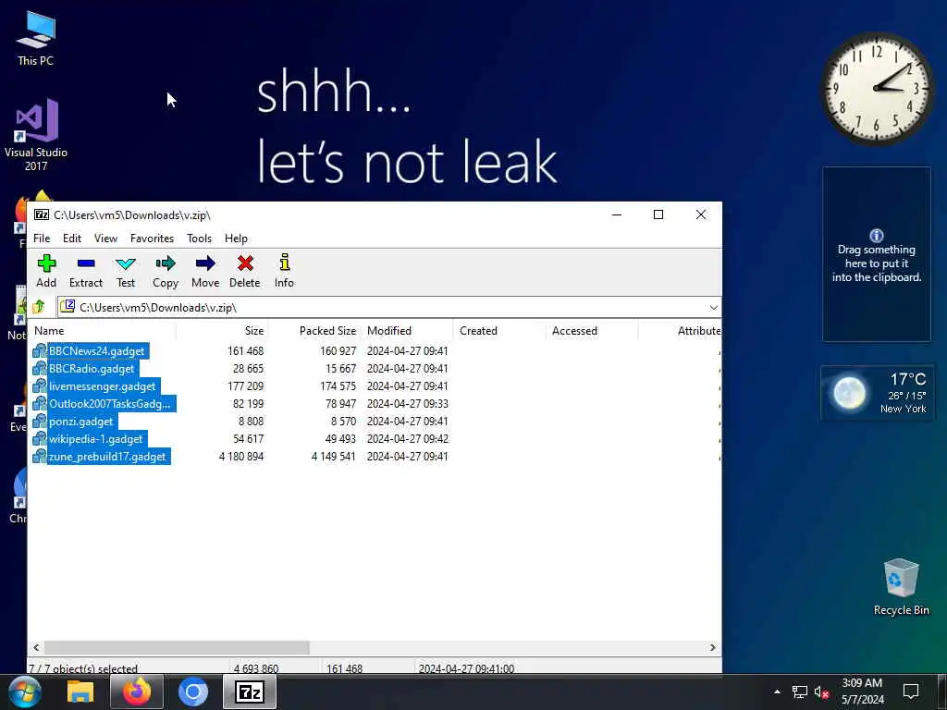This screenshot has height=710, width=947.
Task: Show hidden system tray icons
Action: [x=777, y=692]
